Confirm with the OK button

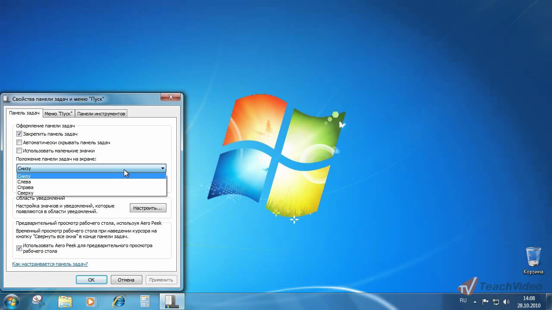pos(91,279)
